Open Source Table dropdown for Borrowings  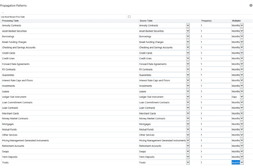pos(188,37)
